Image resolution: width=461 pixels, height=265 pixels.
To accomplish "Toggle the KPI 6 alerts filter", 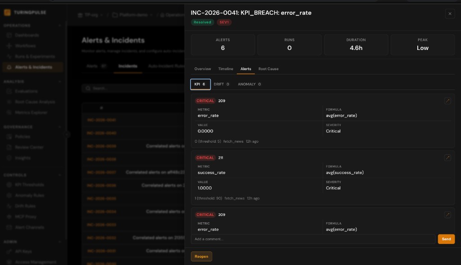I will (200, 84).
